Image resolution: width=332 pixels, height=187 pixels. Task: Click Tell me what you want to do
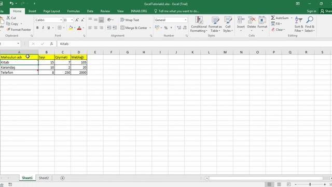[177, 11]
